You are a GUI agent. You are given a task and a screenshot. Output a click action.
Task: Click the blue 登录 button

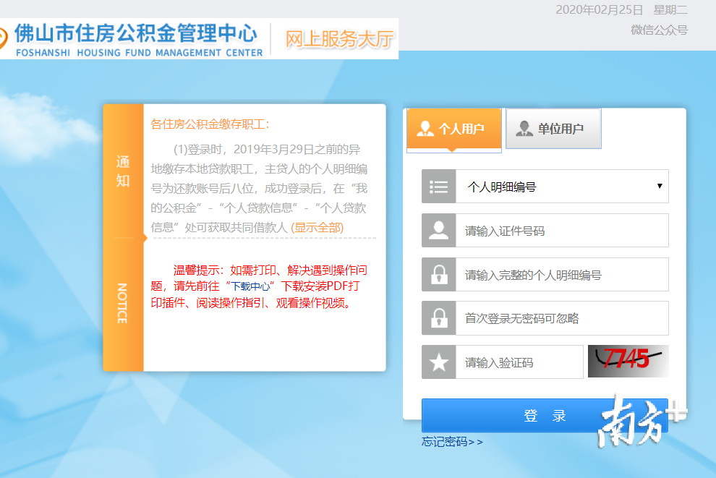545,416
